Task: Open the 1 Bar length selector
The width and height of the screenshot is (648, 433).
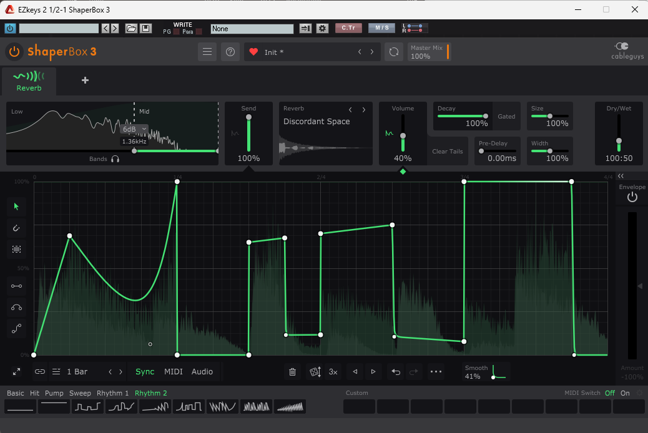Action: (77, 372)
